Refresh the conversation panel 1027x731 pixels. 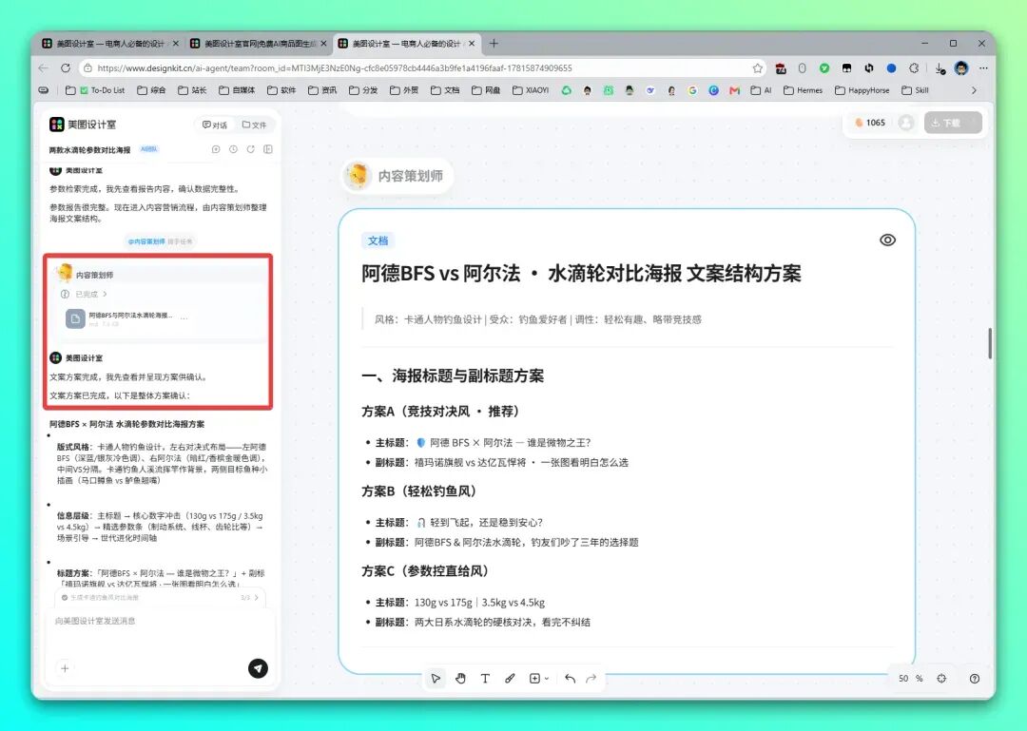[x=250, y=149]
